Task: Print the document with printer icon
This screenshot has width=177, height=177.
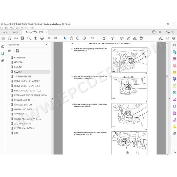Action: point(23,38)
